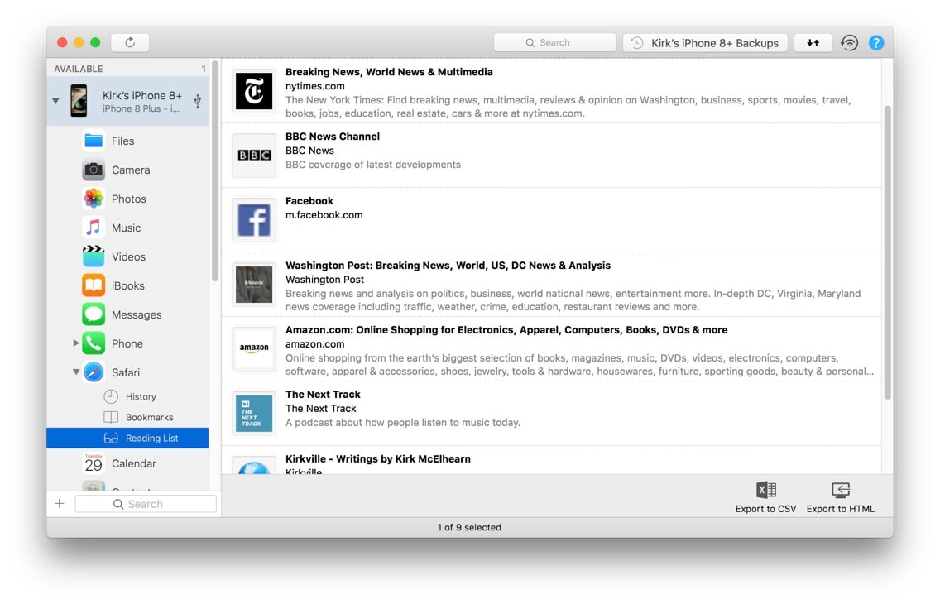
Task: Click the top toolbar Search field
Action: coord(554,42)
